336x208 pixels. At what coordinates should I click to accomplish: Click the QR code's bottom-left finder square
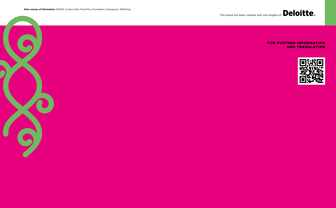coord(303,79)
